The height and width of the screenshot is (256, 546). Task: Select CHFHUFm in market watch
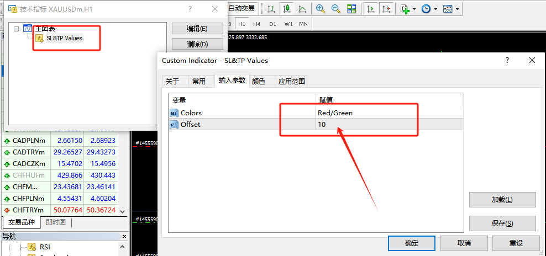coord(29,175)
